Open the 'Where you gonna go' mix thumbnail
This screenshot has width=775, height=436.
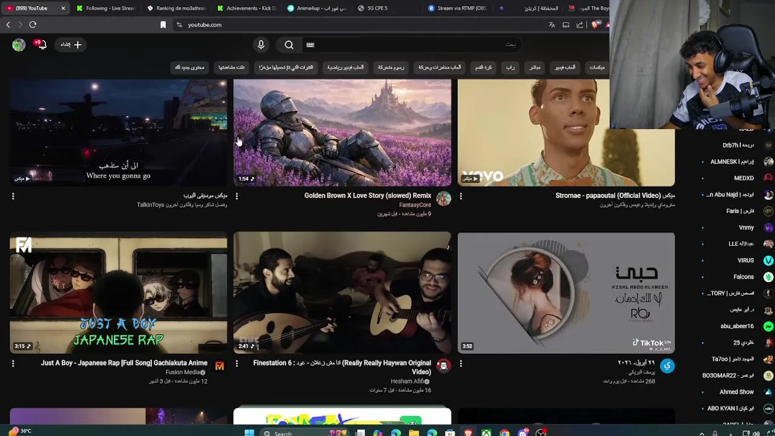pyautogui.click(x=118, y=133)
